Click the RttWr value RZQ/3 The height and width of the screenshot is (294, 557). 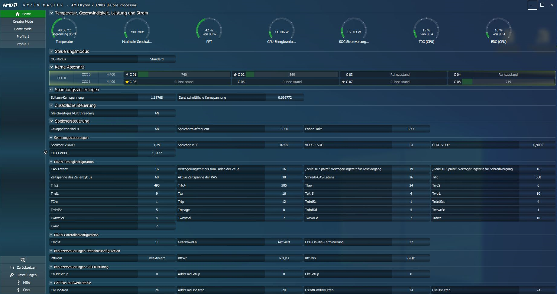pyautogui.click(x=284, y=258)
